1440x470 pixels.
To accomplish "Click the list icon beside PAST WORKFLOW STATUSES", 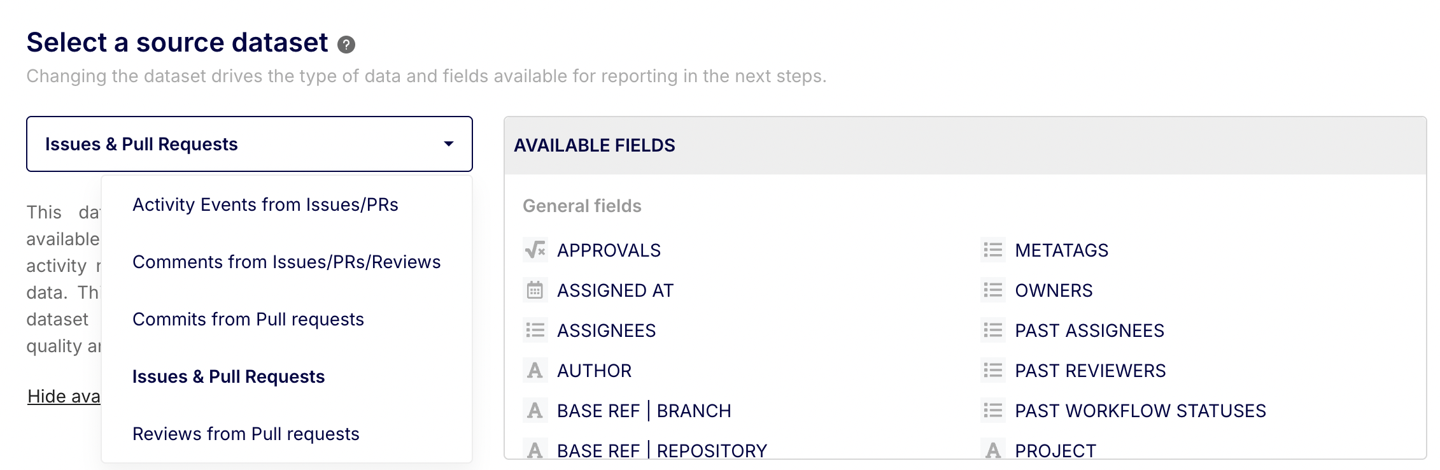I will [x=992, y=411].
